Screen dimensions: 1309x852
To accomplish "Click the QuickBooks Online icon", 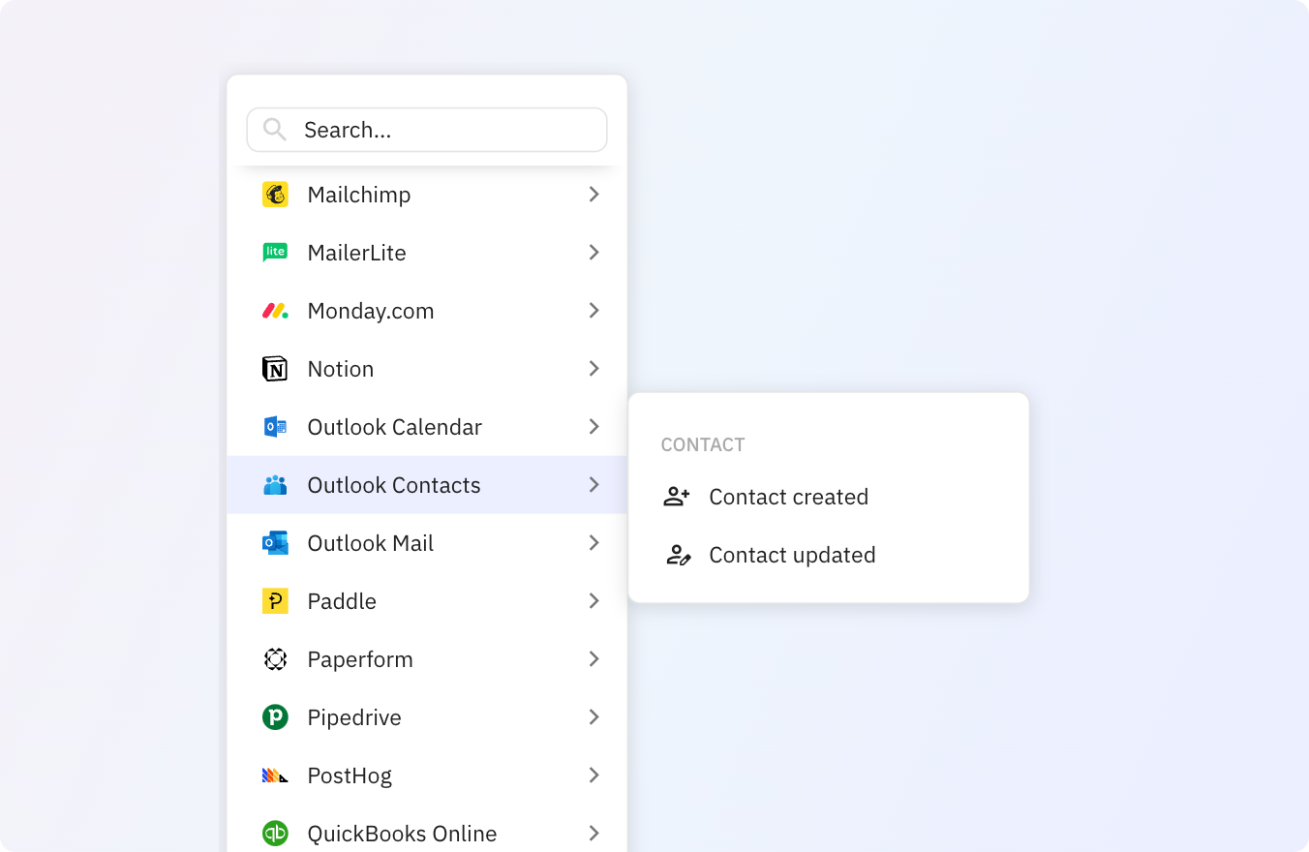I will point(275,834).
